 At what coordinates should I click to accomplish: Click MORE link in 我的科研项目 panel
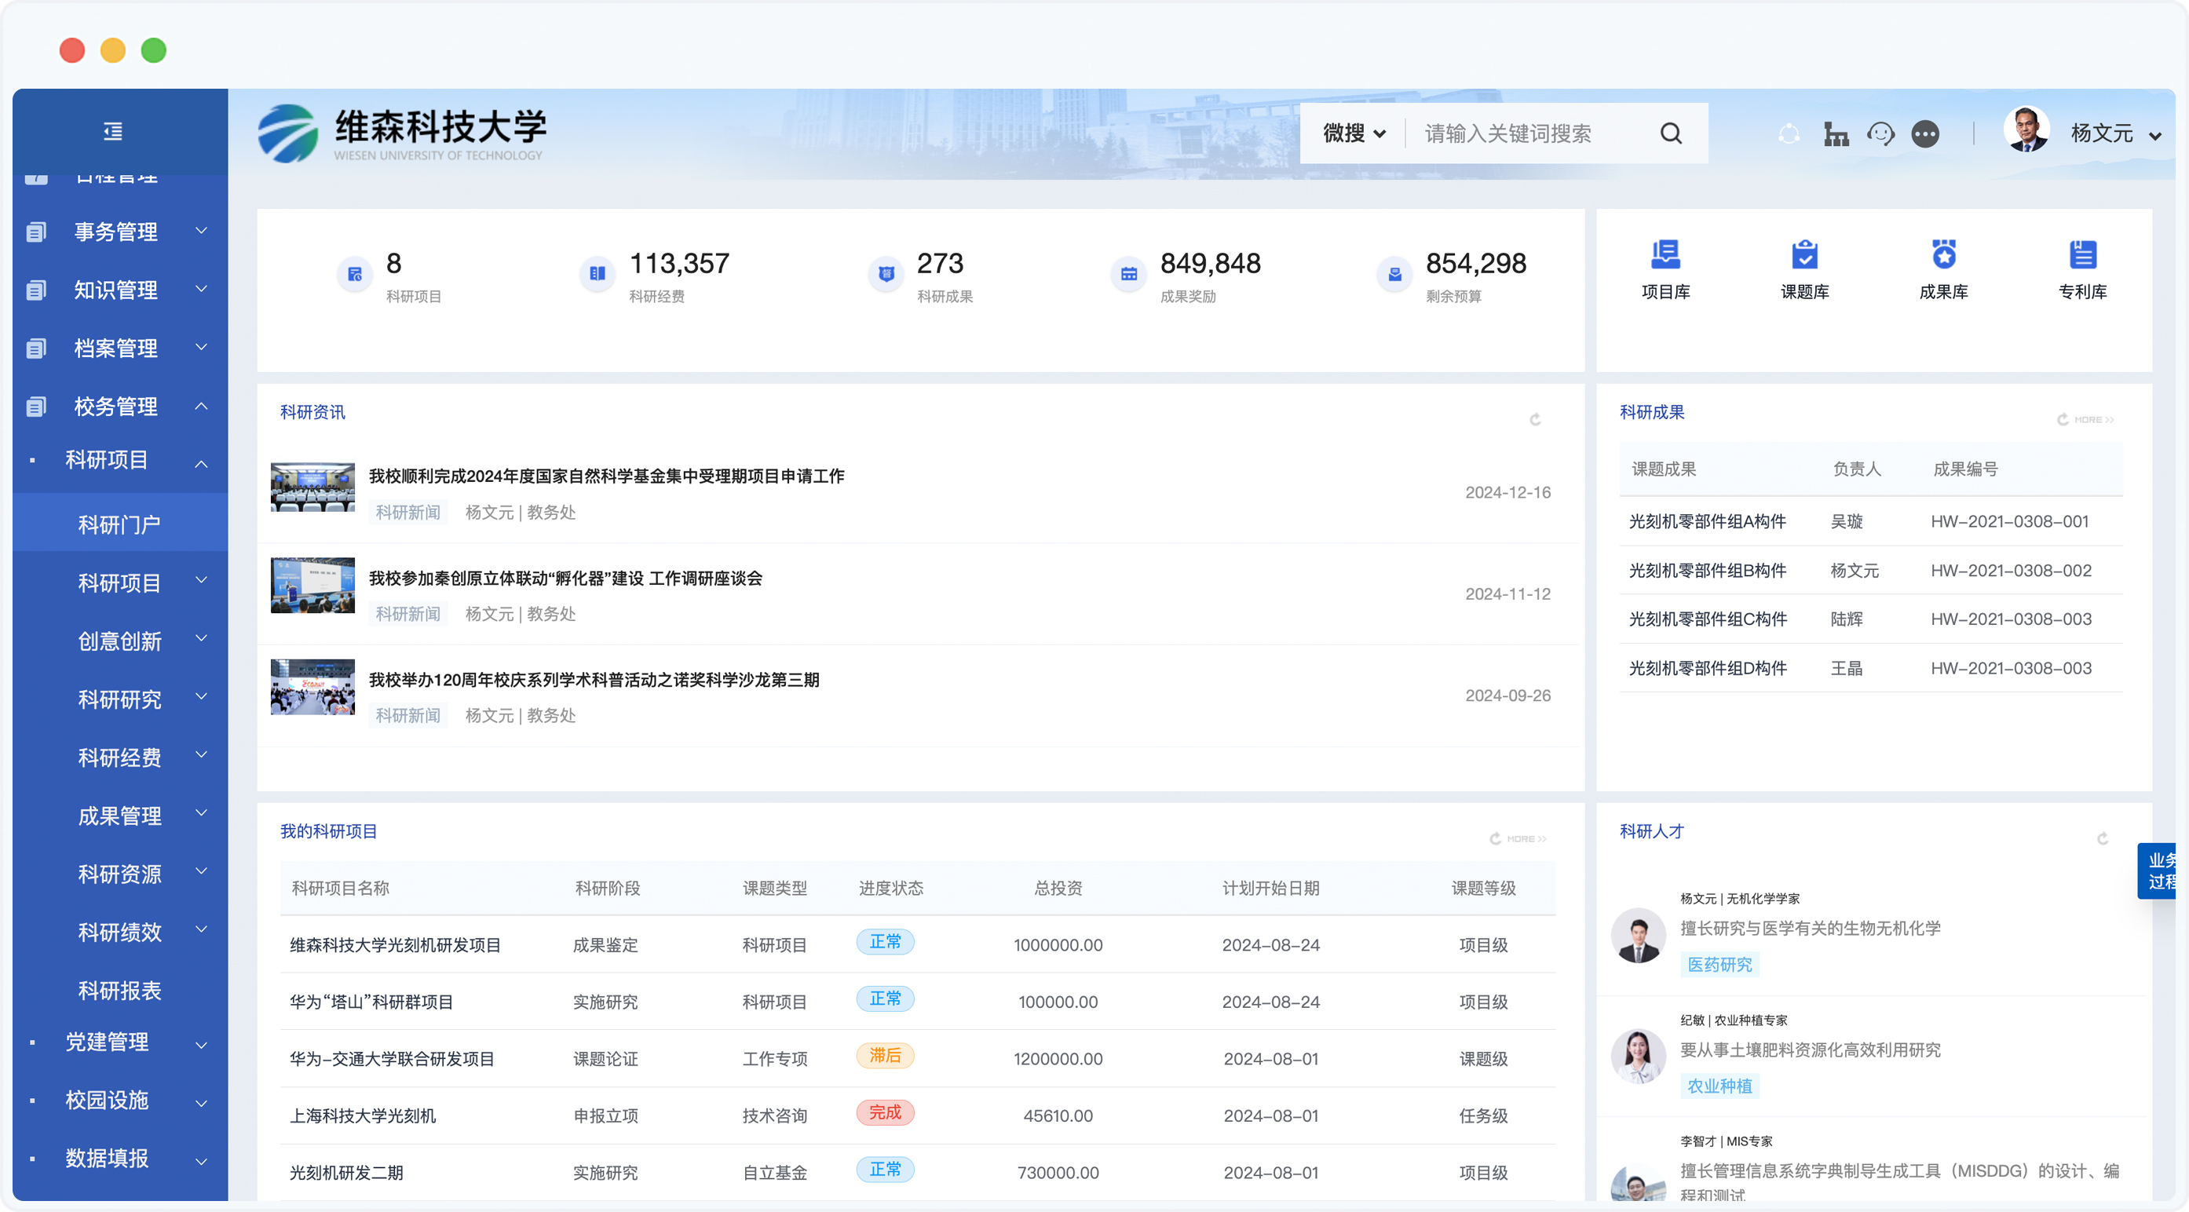(x=1526, y=838)
